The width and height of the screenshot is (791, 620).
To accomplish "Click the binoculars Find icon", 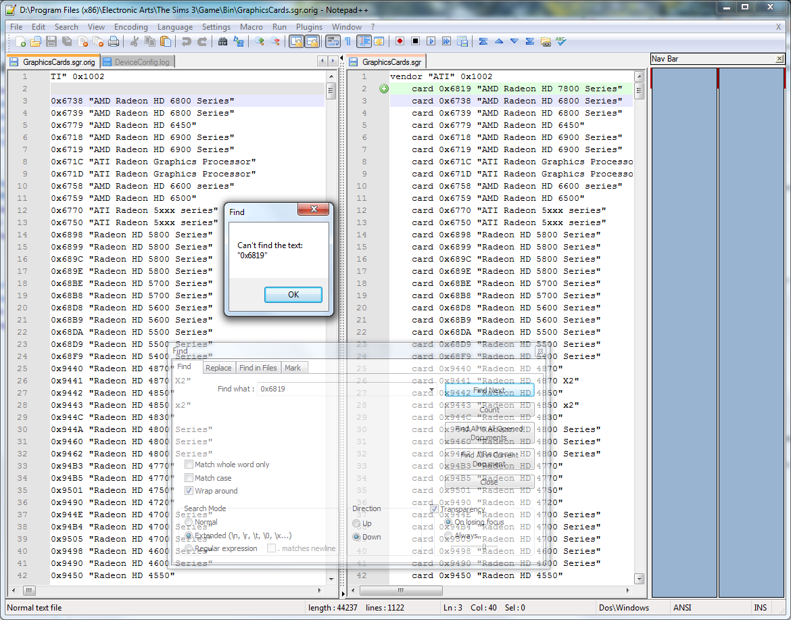I will pyautogui.click(x=222, y=41).
